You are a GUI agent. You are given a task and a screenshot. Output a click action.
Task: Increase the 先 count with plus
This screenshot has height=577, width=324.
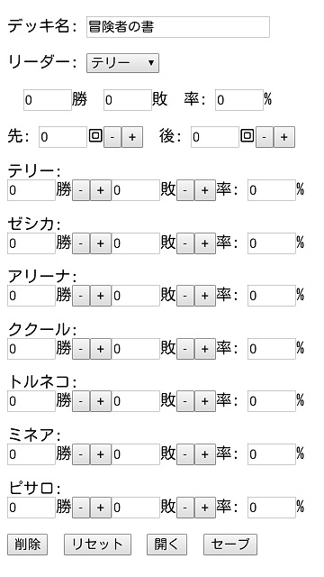132,137
